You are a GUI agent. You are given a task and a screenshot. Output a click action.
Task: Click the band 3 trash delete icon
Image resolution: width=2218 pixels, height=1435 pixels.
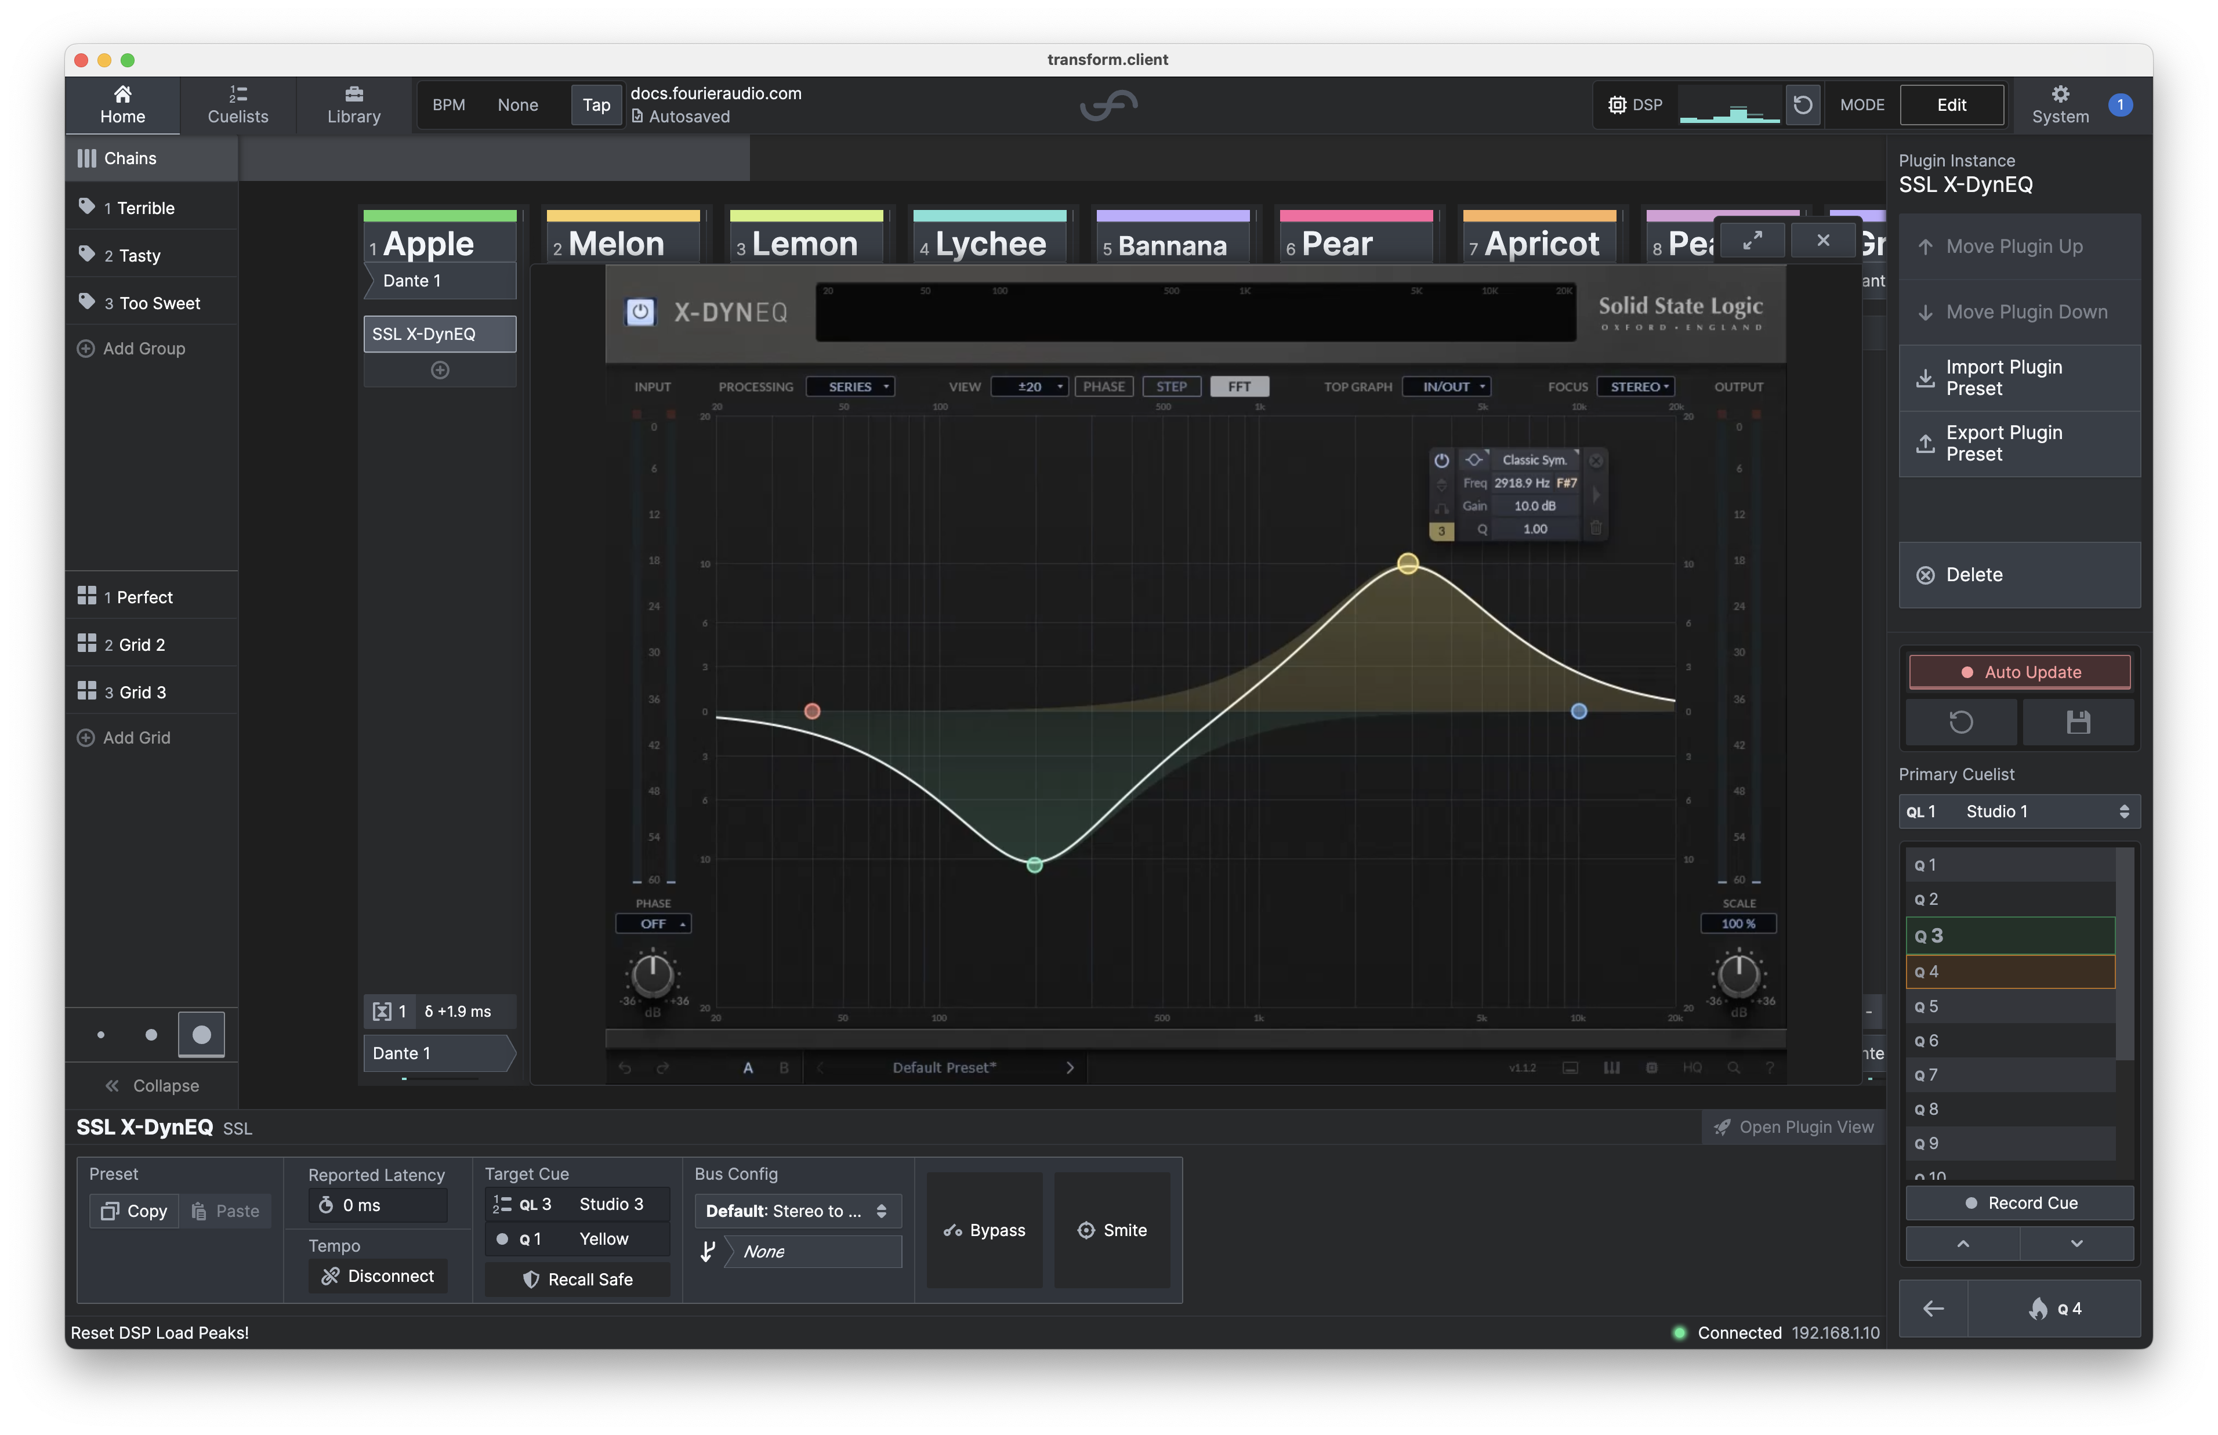click(x=1596, y=528)
